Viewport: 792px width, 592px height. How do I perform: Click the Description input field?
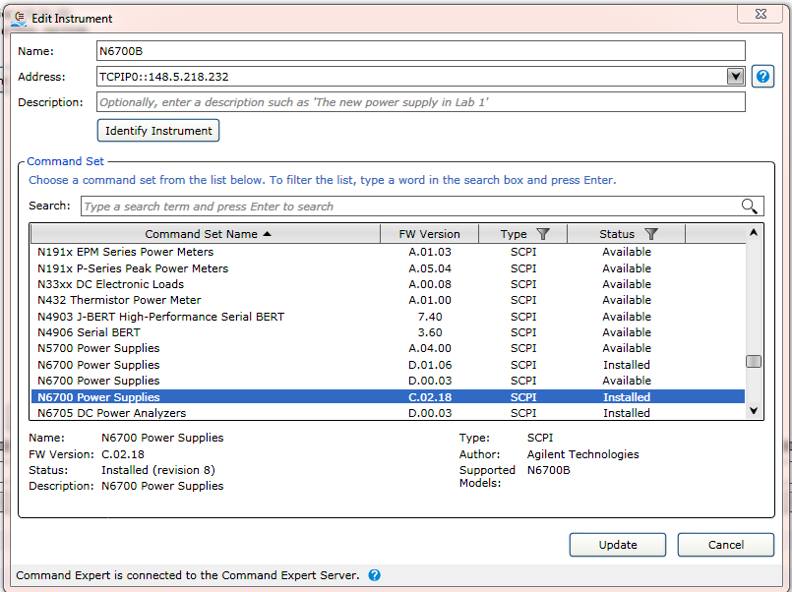pyautogui.click(x=421, y=102)
